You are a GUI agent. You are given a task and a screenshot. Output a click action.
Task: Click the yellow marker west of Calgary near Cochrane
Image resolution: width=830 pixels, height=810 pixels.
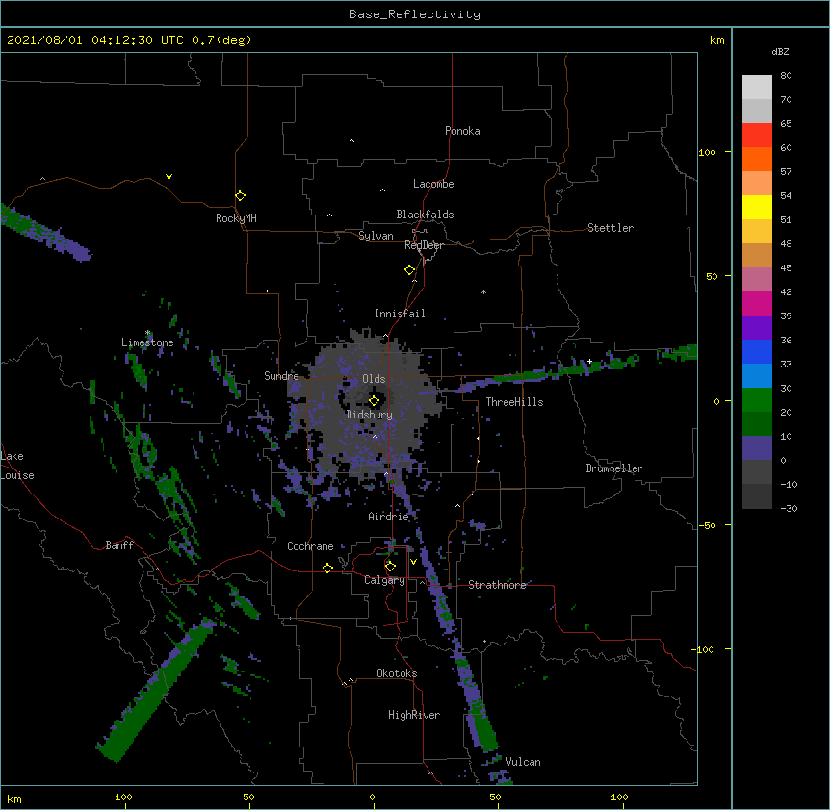click(327, 568)
